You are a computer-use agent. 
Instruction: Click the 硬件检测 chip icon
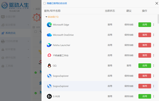click(x=3, y=58)
